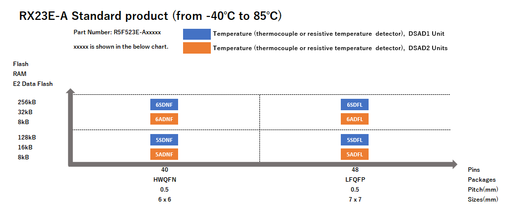Screen dimensions: 507x211
Task: Select the orange 5ADFL part box
Action: pyautogui.click(x=355, y=154)
